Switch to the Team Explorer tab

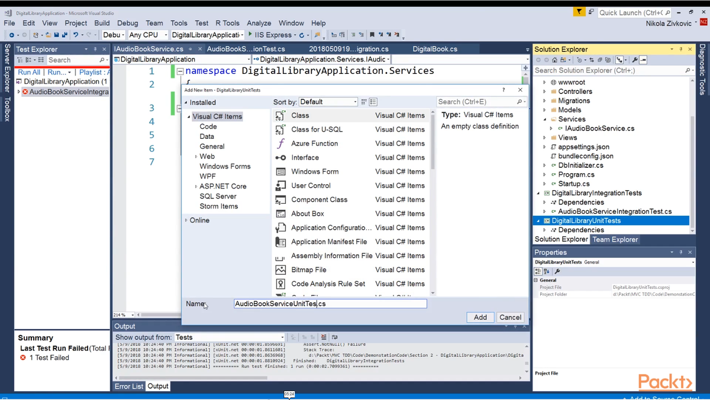click(615, 239)
